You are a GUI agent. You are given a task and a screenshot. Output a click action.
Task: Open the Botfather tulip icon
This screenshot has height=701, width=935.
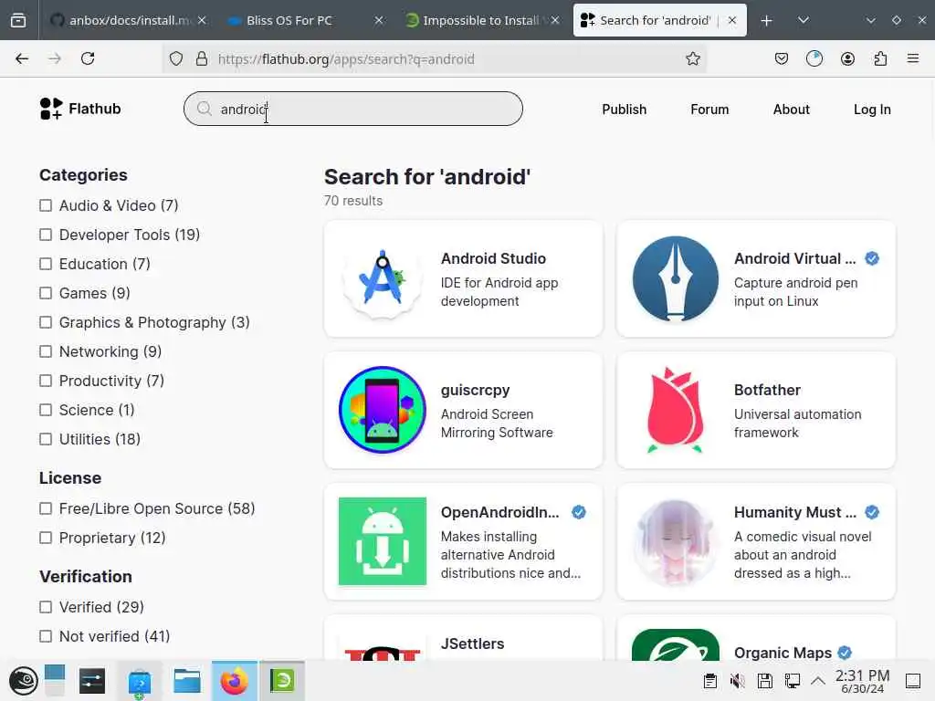676,410
